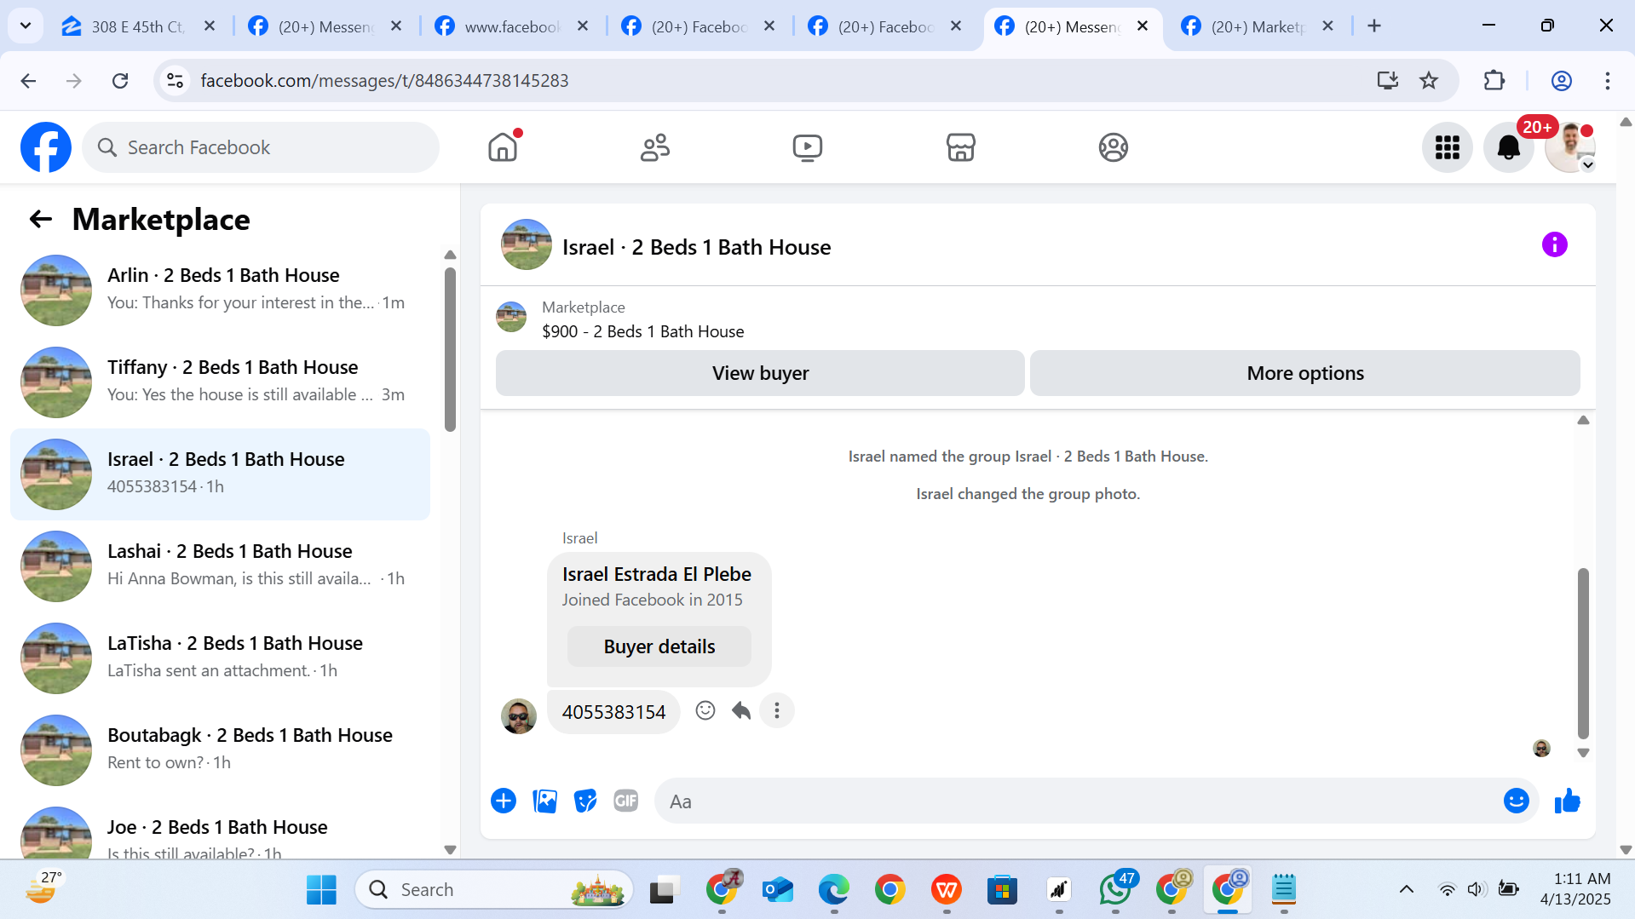Open Tiffany's 2 Beds 1 Bath conversation
This screenshot has width=1635, height=919.
[x=220, y=382]
